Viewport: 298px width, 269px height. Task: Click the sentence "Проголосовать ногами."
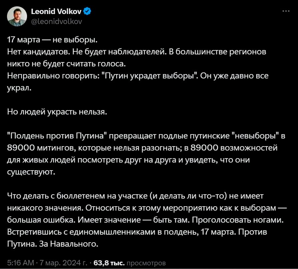pyautogui.click(x=255, y=220)
